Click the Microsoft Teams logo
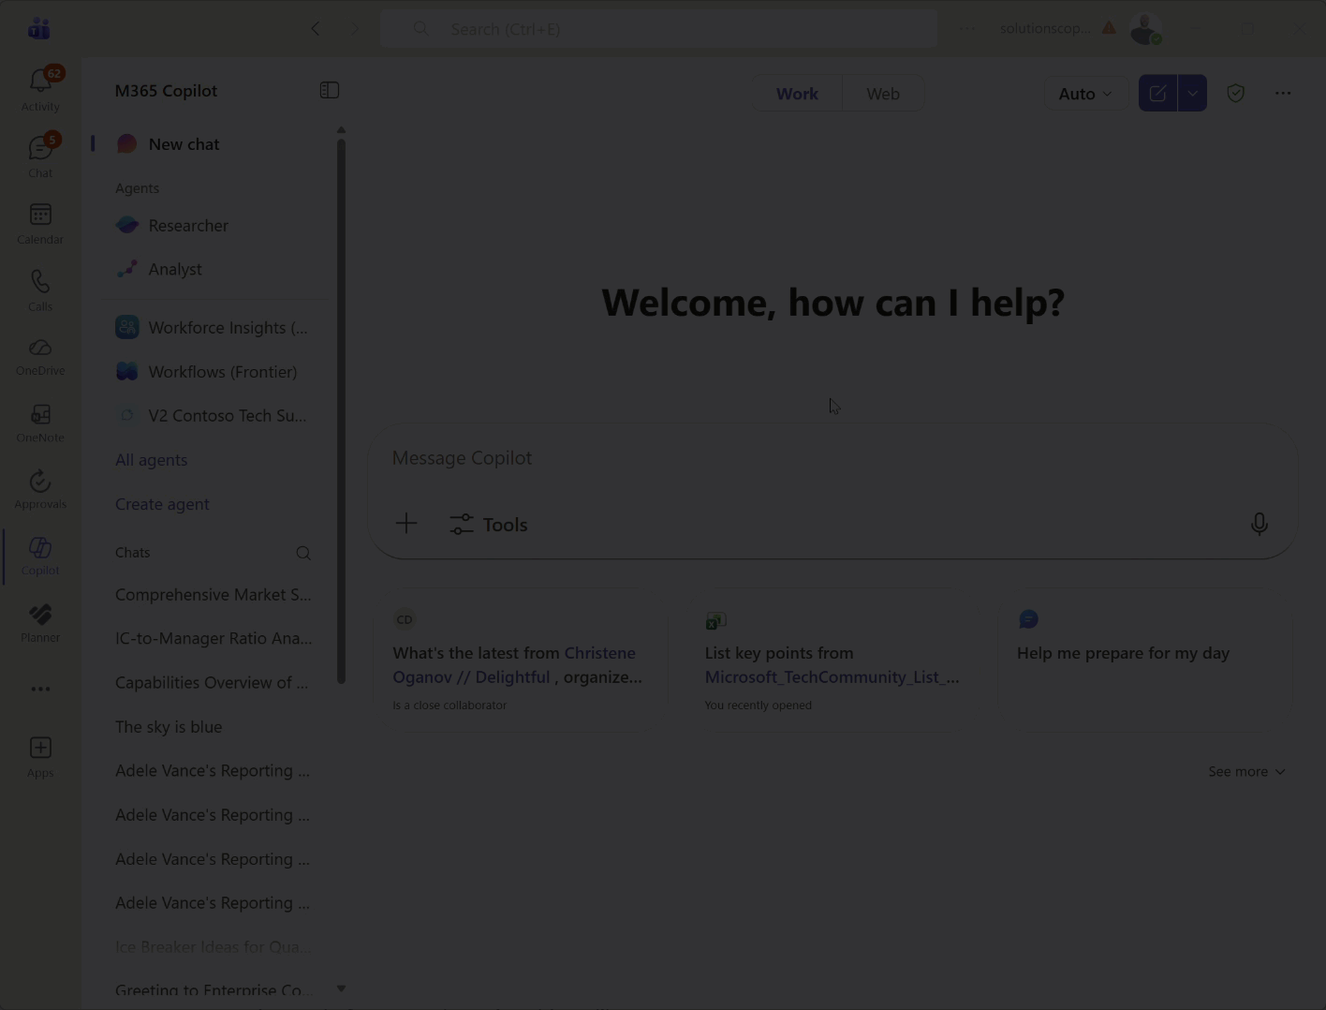 click(39, 28)
